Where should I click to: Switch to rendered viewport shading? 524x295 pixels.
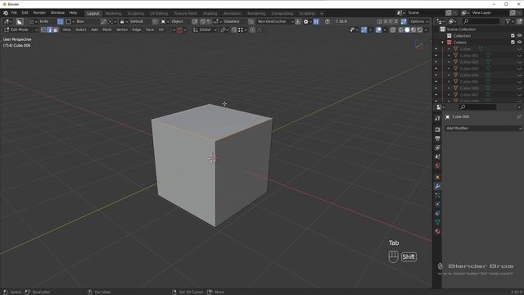click(420, 29)
